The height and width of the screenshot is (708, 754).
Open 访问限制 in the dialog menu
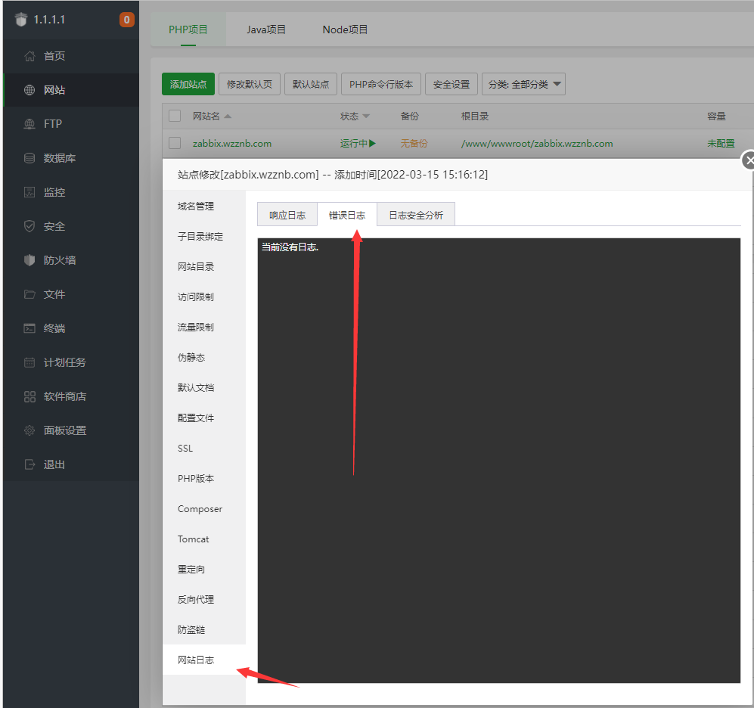[x=204, y=297]
